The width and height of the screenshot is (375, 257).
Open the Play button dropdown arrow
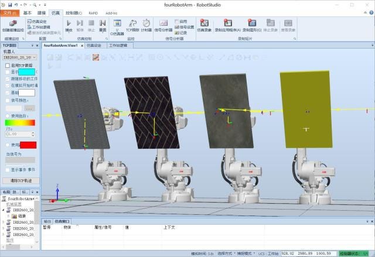pyautogui.click(x=69, y=33)
